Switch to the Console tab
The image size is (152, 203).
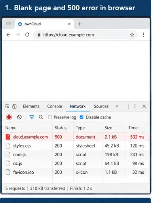click(55, 106)
